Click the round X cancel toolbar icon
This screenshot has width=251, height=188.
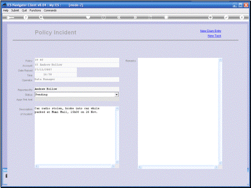(242, 17)
